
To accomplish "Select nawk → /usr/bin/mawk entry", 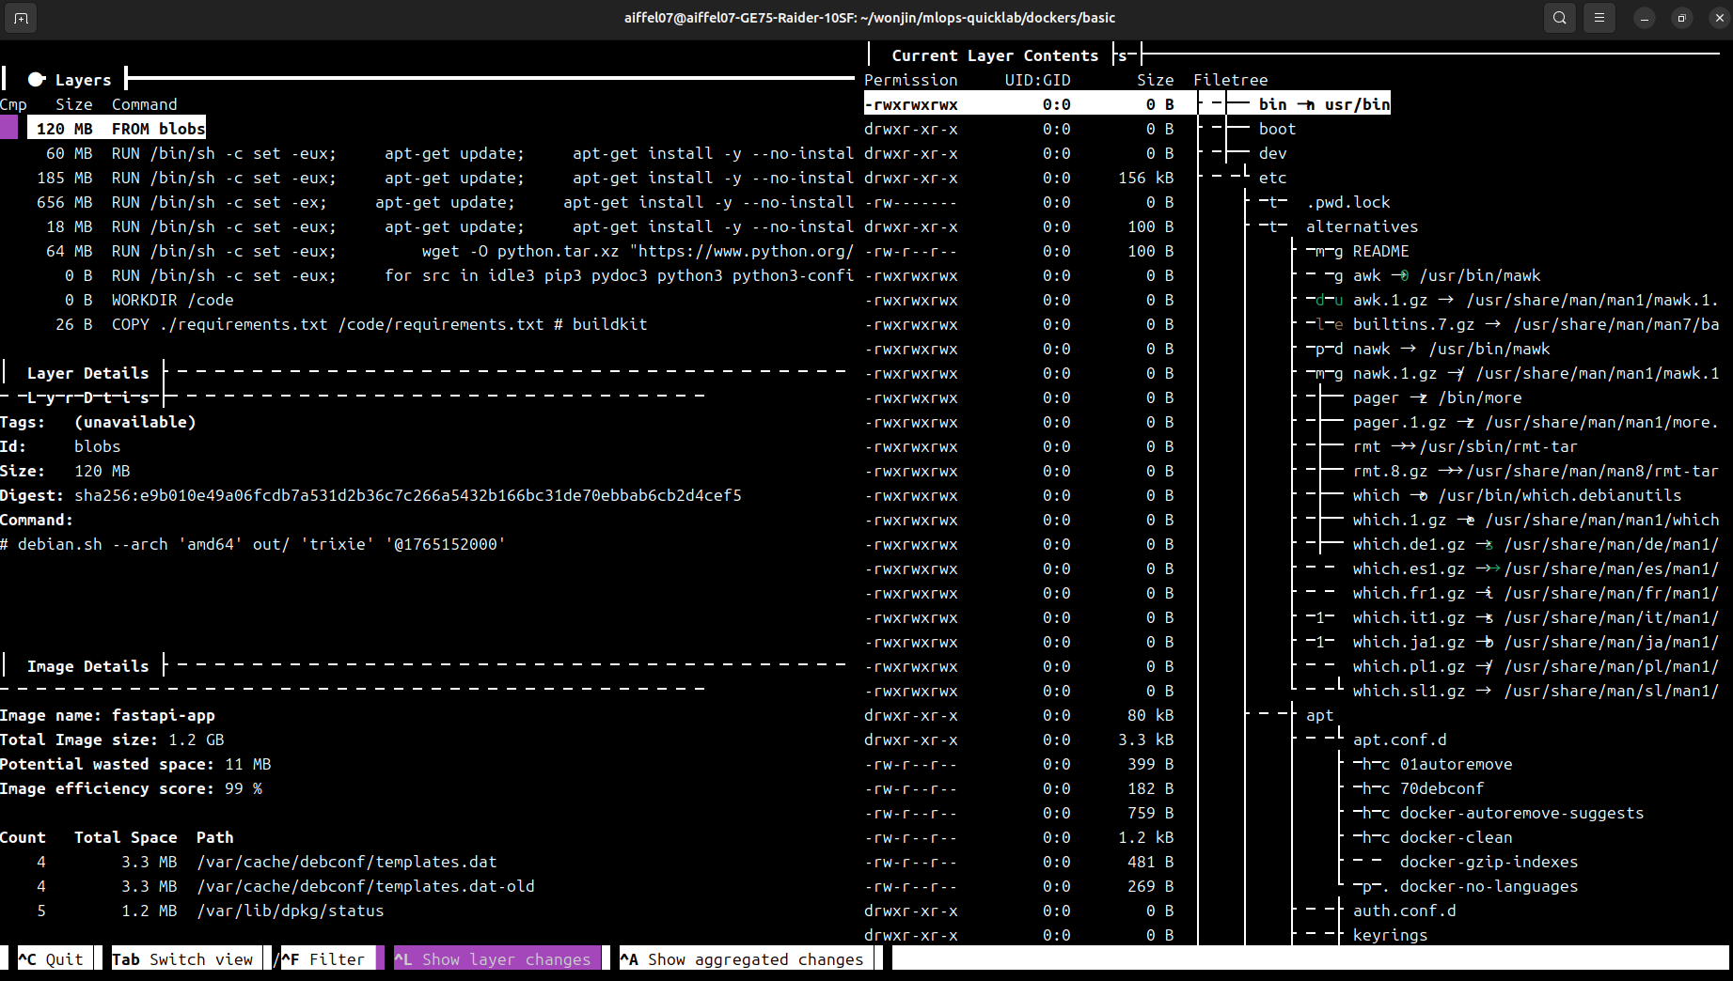I will pyautogui.click(x=1451, y=349).
